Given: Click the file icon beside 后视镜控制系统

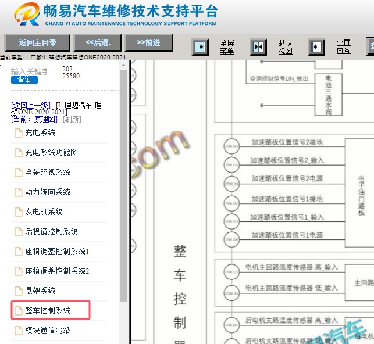Looking at the screenshot, I should coord(19,232).
